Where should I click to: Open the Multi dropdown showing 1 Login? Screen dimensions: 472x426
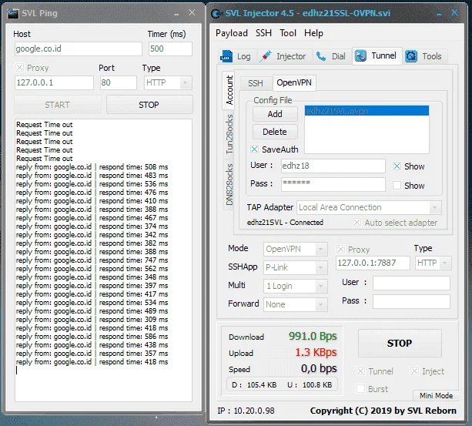pos(296,286)
